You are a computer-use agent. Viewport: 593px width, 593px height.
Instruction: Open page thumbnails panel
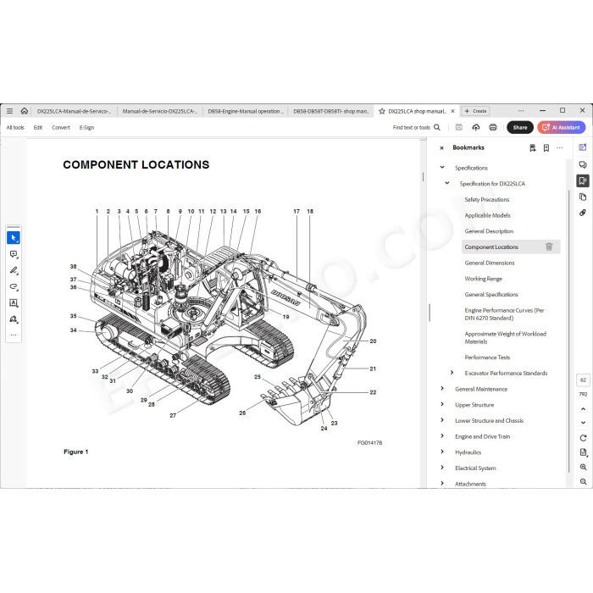pos(583,197)
